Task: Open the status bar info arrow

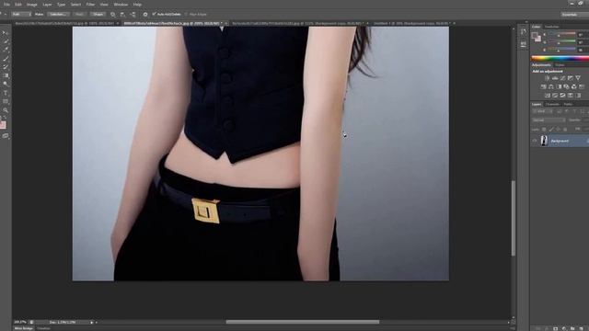Action: point(91,323)
